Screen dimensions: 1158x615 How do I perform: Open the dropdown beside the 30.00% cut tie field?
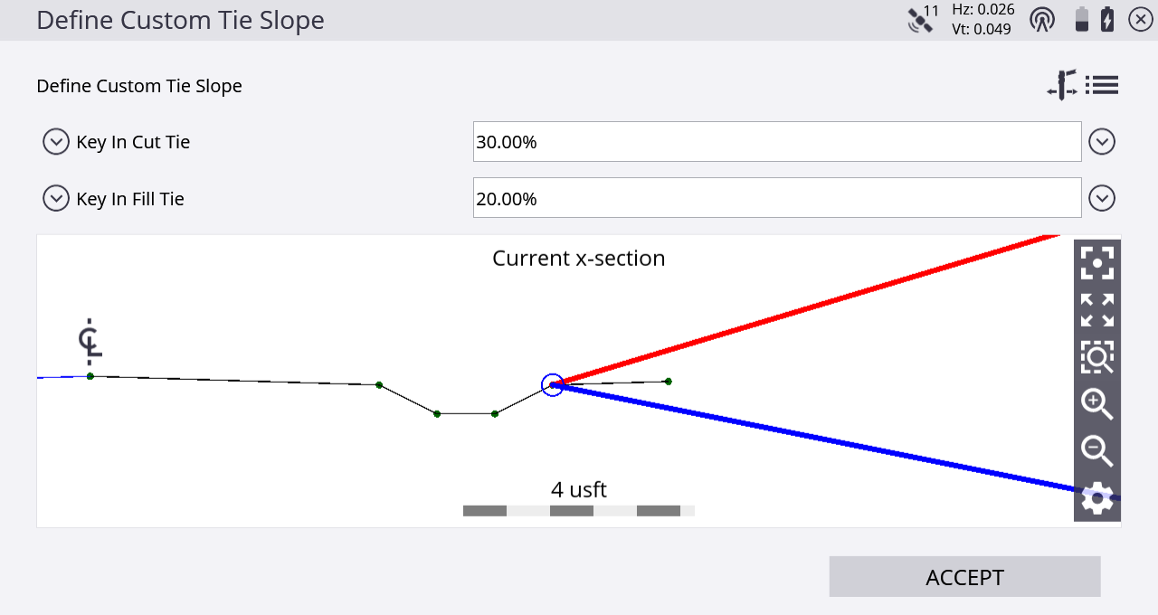1102,142
